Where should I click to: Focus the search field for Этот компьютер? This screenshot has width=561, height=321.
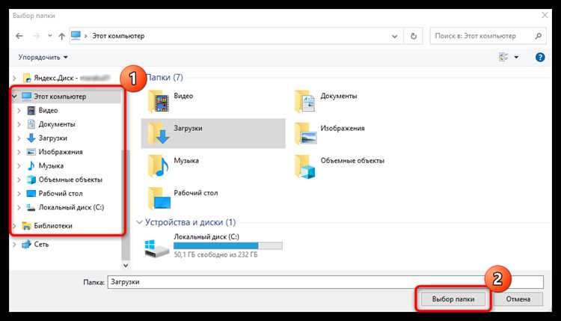coord(488,36)
